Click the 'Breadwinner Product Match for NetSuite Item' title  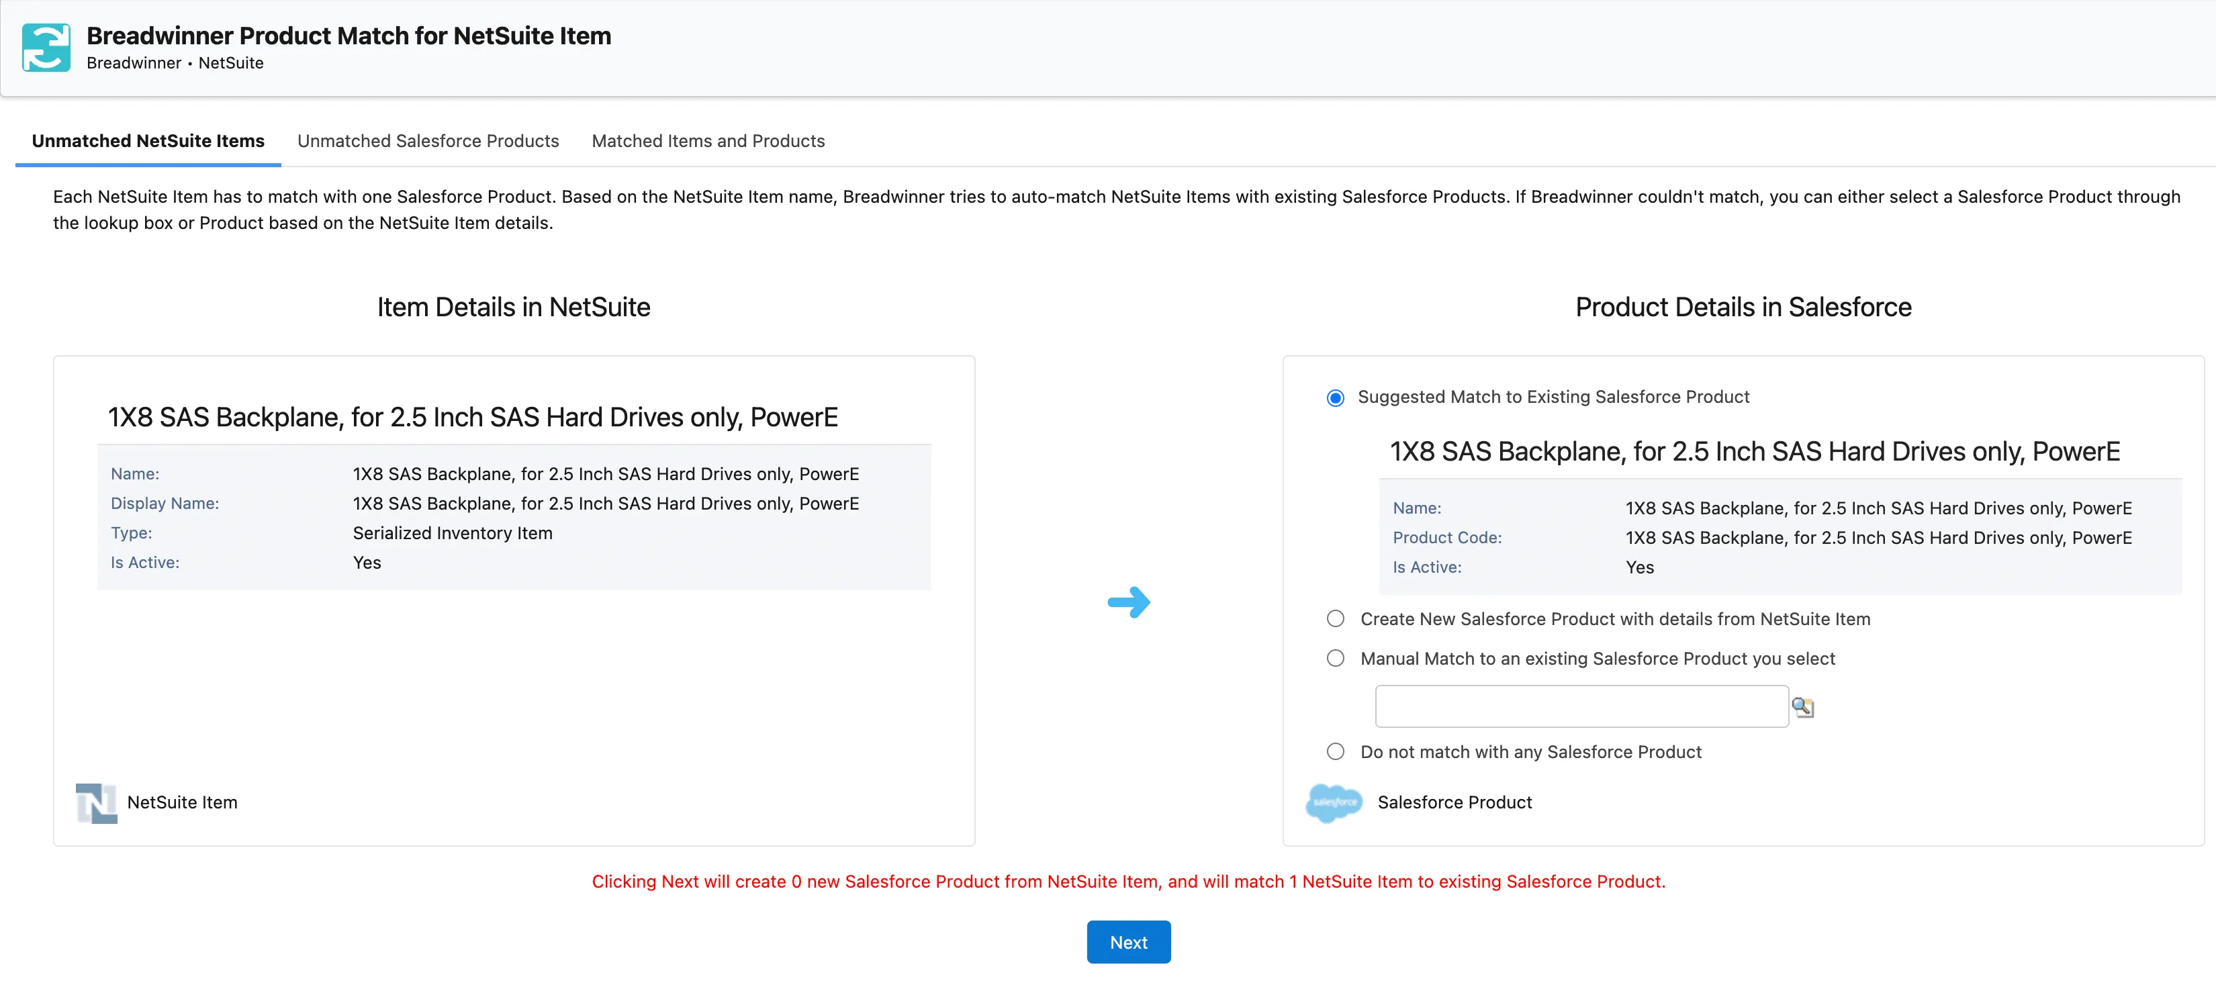349,36
